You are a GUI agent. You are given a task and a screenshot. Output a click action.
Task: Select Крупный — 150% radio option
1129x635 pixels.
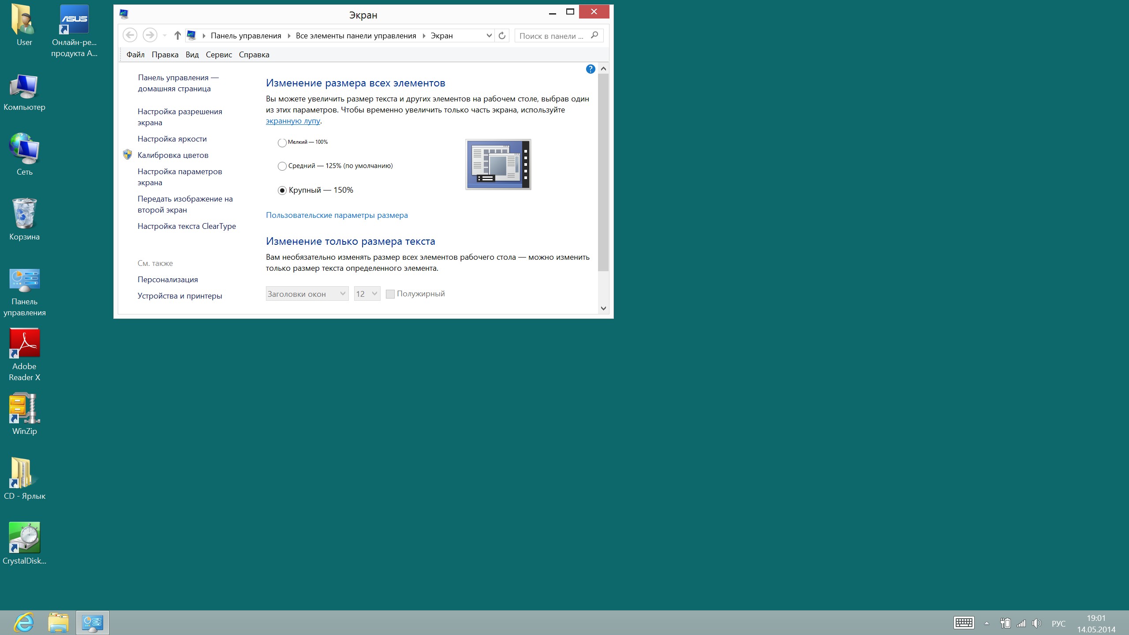tap(282, 190)
